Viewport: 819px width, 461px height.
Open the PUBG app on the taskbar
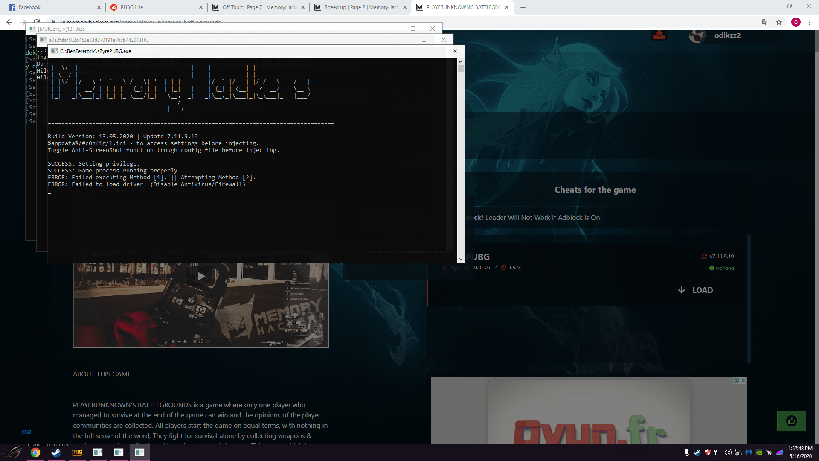[x=77, y=452]
